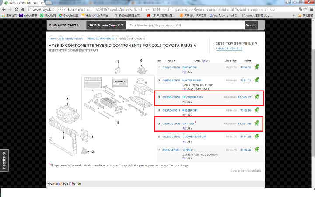
Task: Click the Availability of Parts heading
Action: point(64,184)
